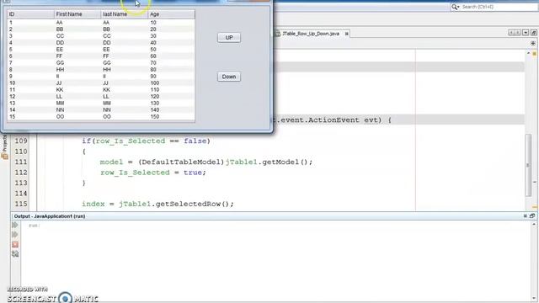
Task: Click the UP button in the table window
Action: tap(229, 37)
